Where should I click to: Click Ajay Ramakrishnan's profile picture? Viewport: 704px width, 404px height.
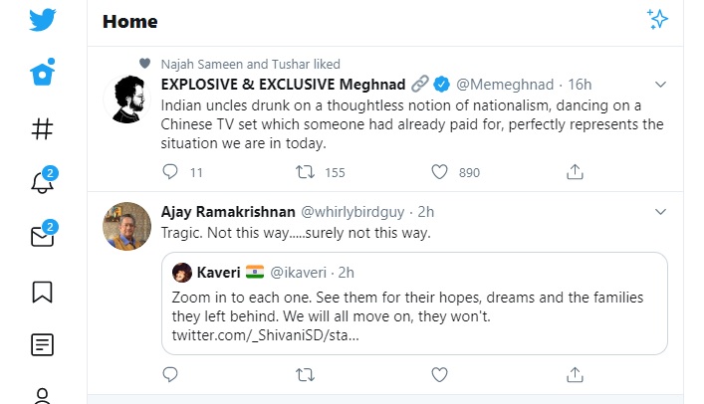pos(127,228)
